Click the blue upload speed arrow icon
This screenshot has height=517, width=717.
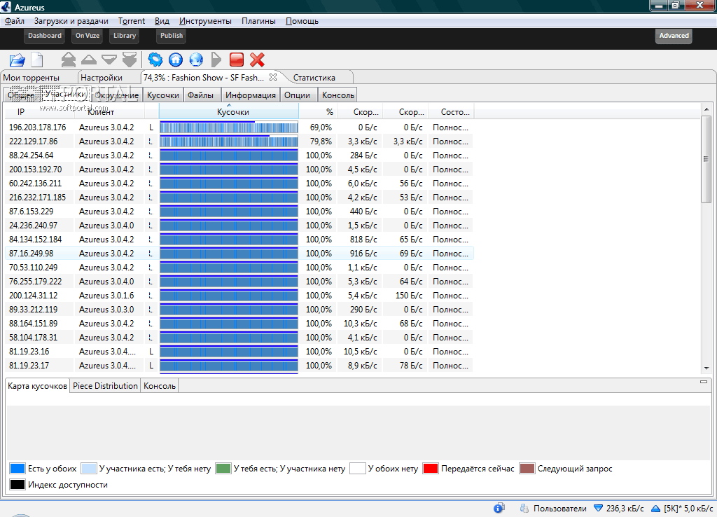click(x=655, y=509)
